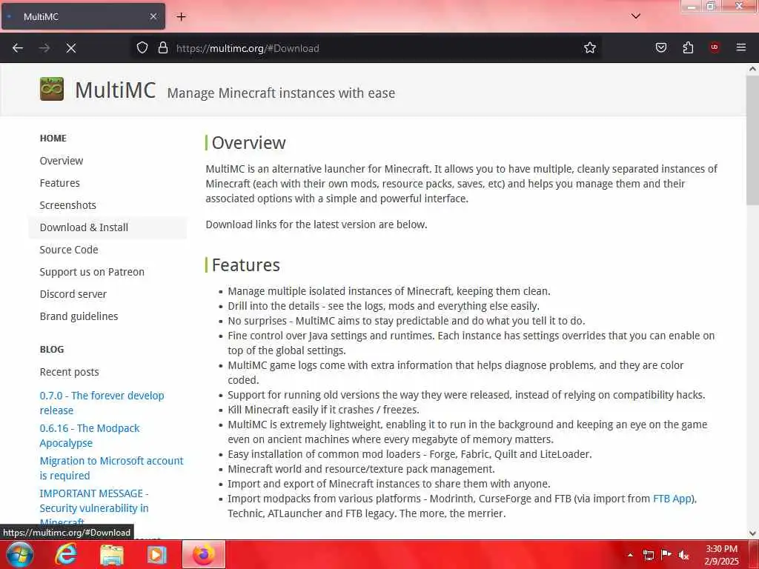Stop page loading with the X button
Screen dimensions: 759x569
coord(71,48)
